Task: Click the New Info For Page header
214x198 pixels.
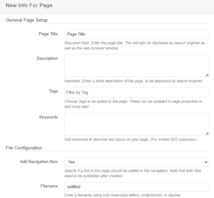Action: [29, 6]
